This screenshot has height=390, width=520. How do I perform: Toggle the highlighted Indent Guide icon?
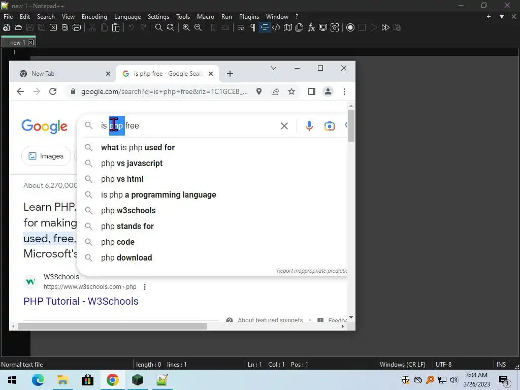click(265, 27)
